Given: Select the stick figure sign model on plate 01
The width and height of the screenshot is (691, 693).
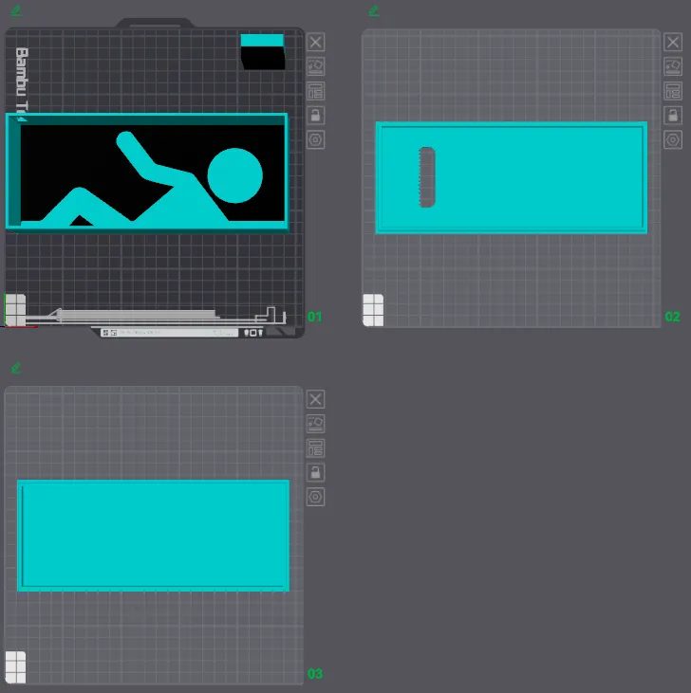Looking at the screenshot, I should pos(147,173).
